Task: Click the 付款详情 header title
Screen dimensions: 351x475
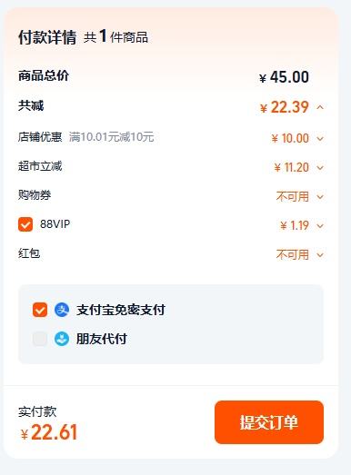Action: 47,37
